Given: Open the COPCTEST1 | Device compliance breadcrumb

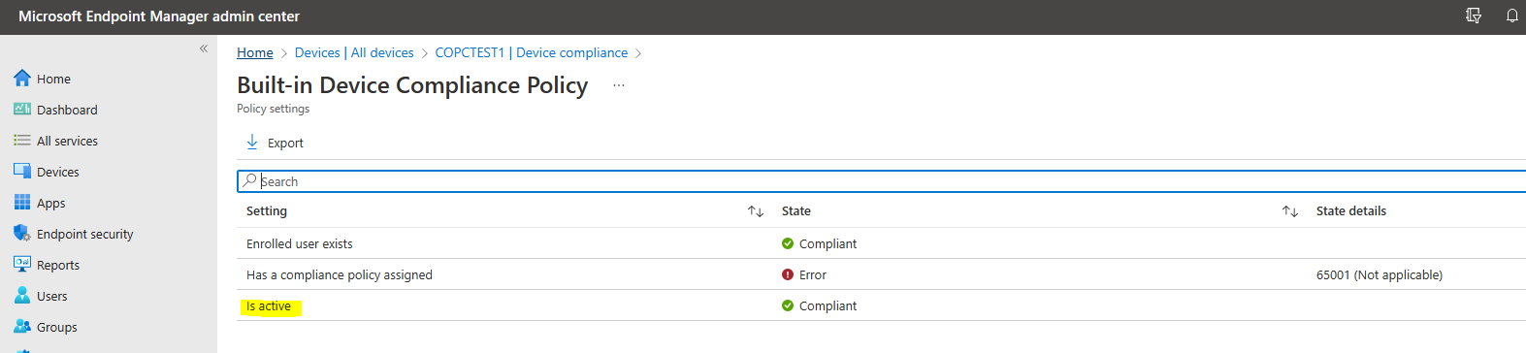Looking at the screenshot, I should pos(532,52).
